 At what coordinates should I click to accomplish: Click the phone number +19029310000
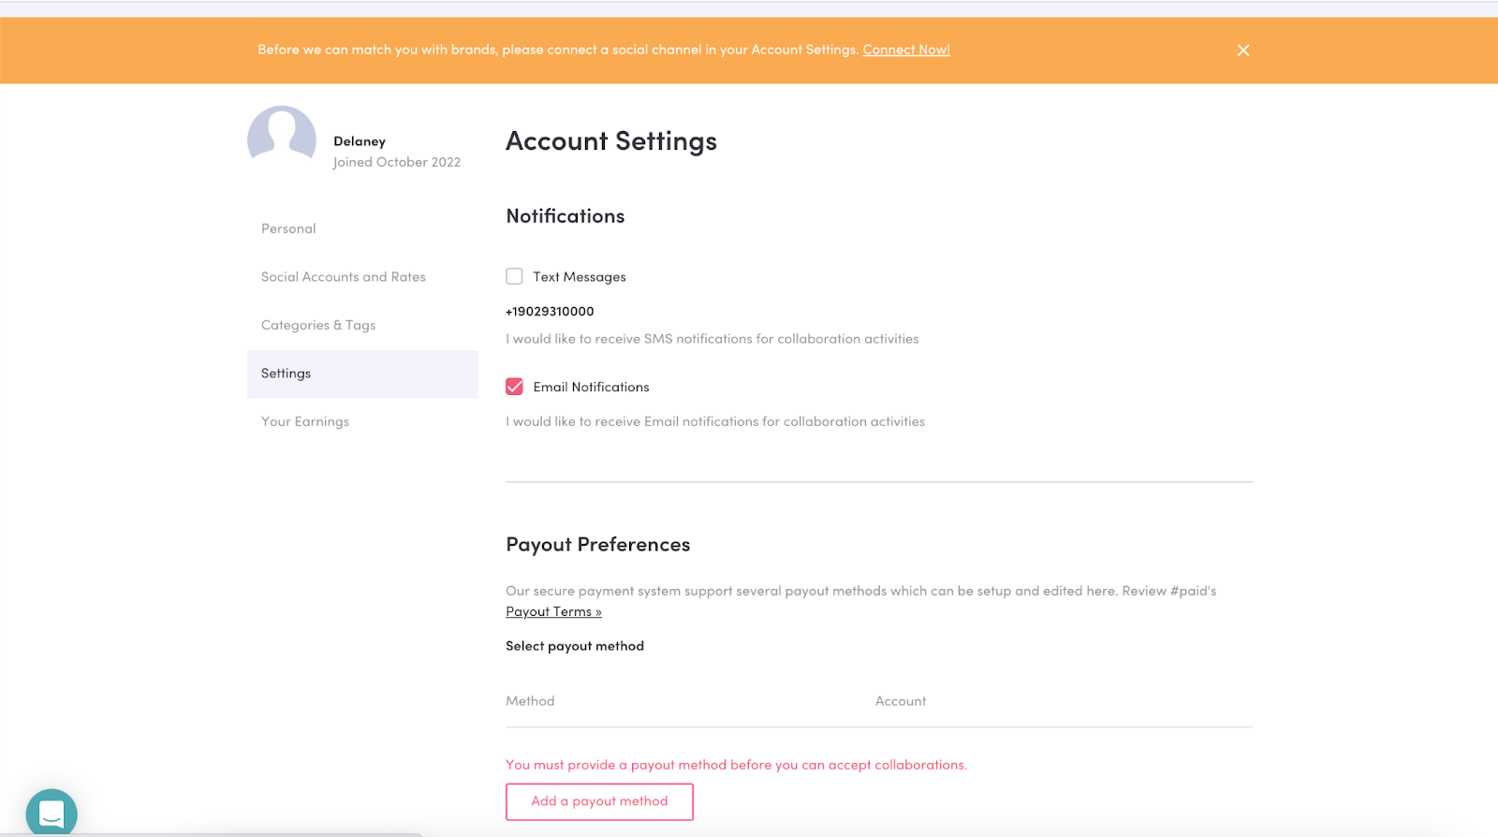pos(550,312)
